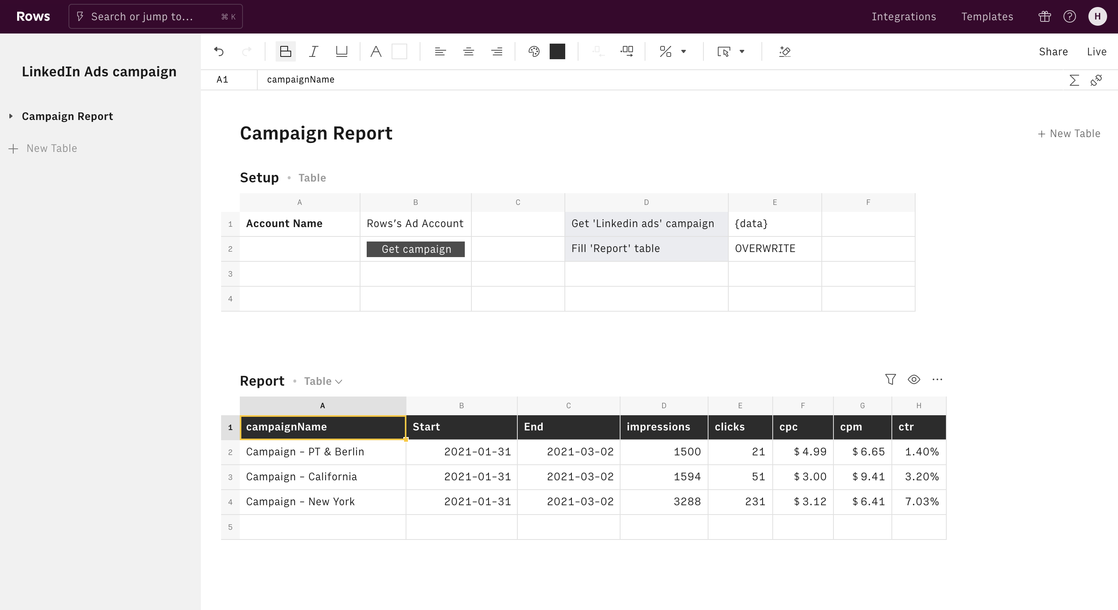Expand the action element dropdown arrow
1118x610 pixels.
pyautogui.click(x=742, y=52)
